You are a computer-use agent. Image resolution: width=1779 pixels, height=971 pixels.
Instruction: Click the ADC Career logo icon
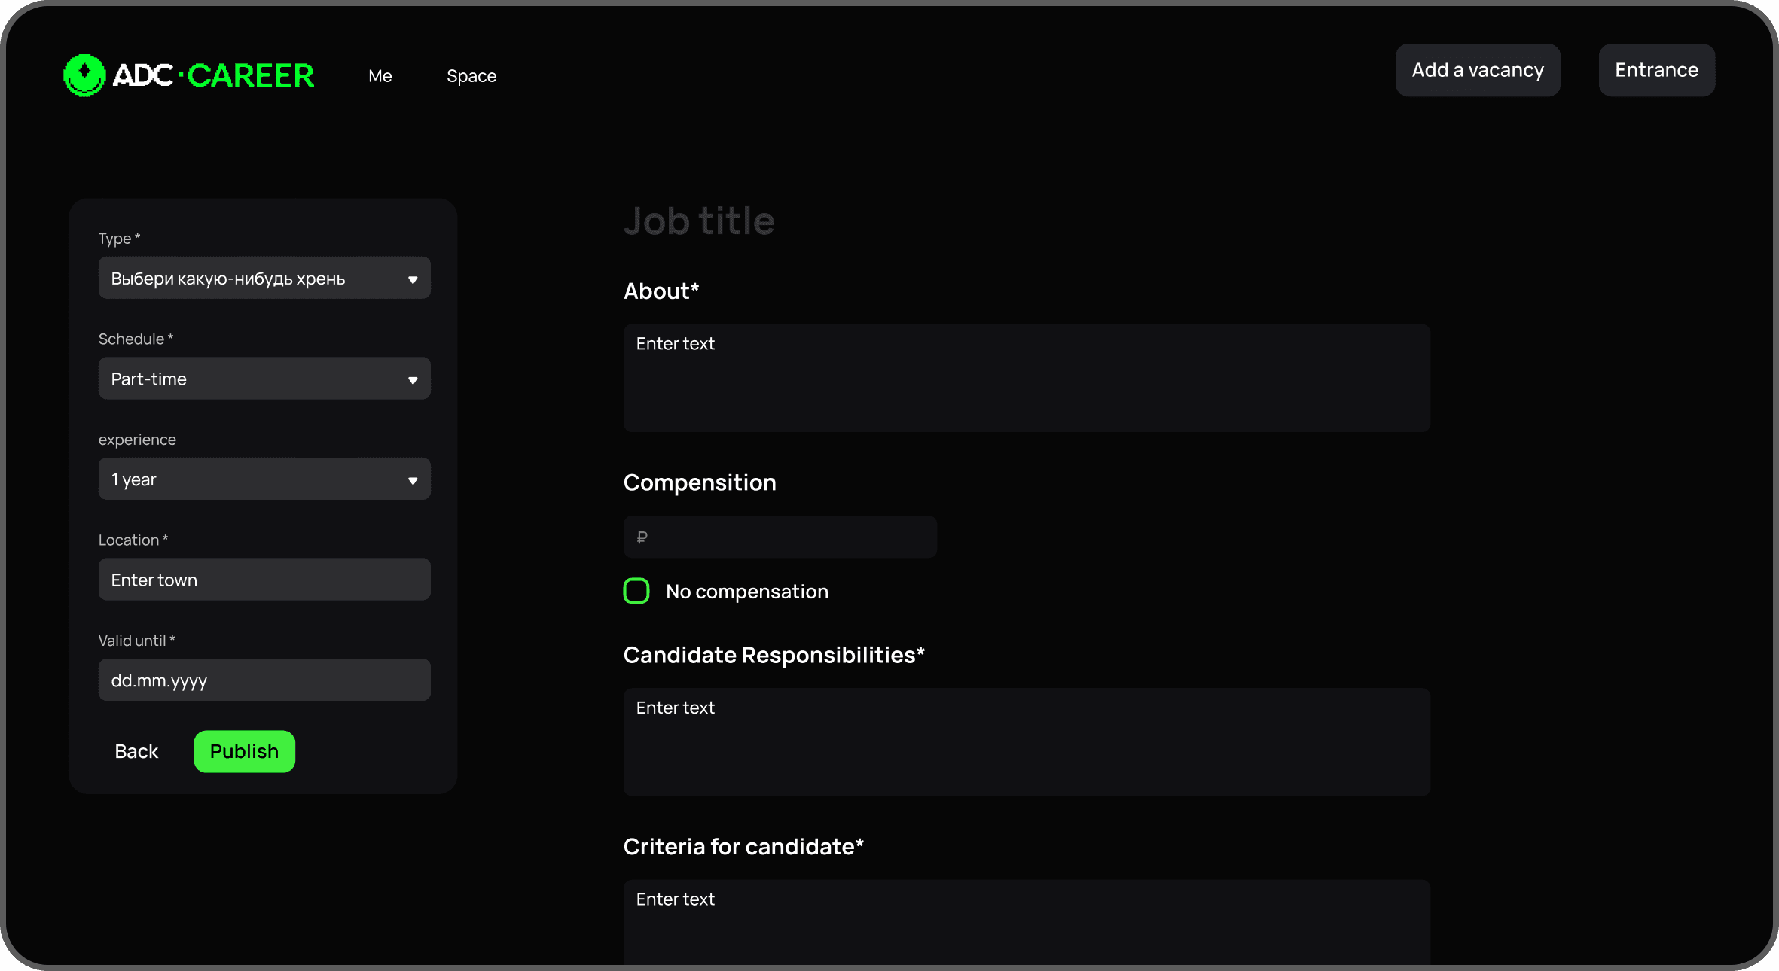[x=84, y=75]
